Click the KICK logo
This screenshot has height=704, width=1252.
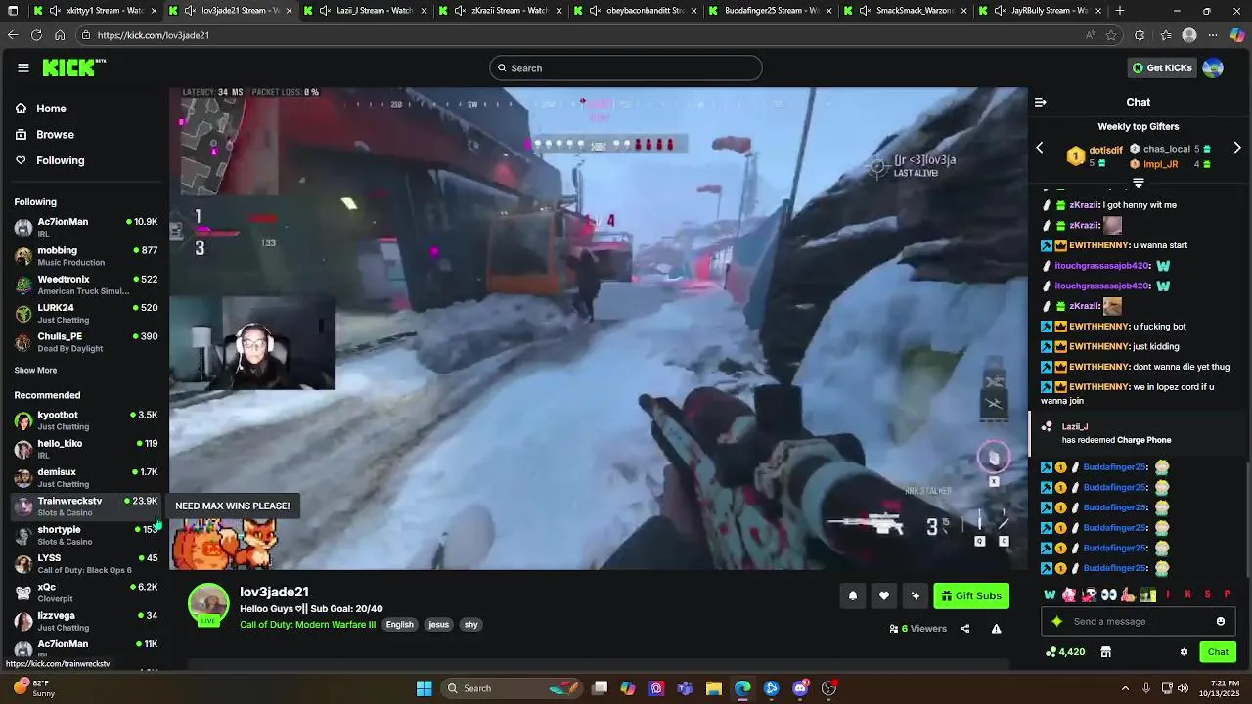[73, 67]
